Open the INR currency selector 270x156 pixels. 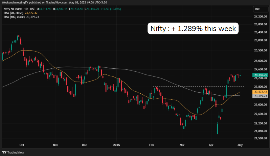(261, 9)
